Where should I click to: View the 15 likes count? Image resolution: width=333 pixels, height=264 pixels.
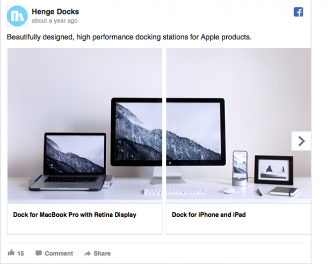pyautogui.click(x=20, y=253)
